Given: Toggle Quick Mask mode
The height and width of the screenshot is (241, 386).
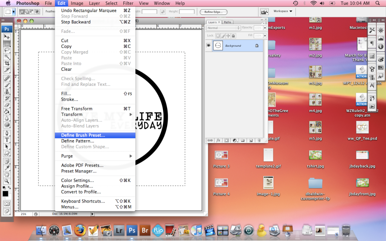Looking at the screenshot, I should click(7, 204).
